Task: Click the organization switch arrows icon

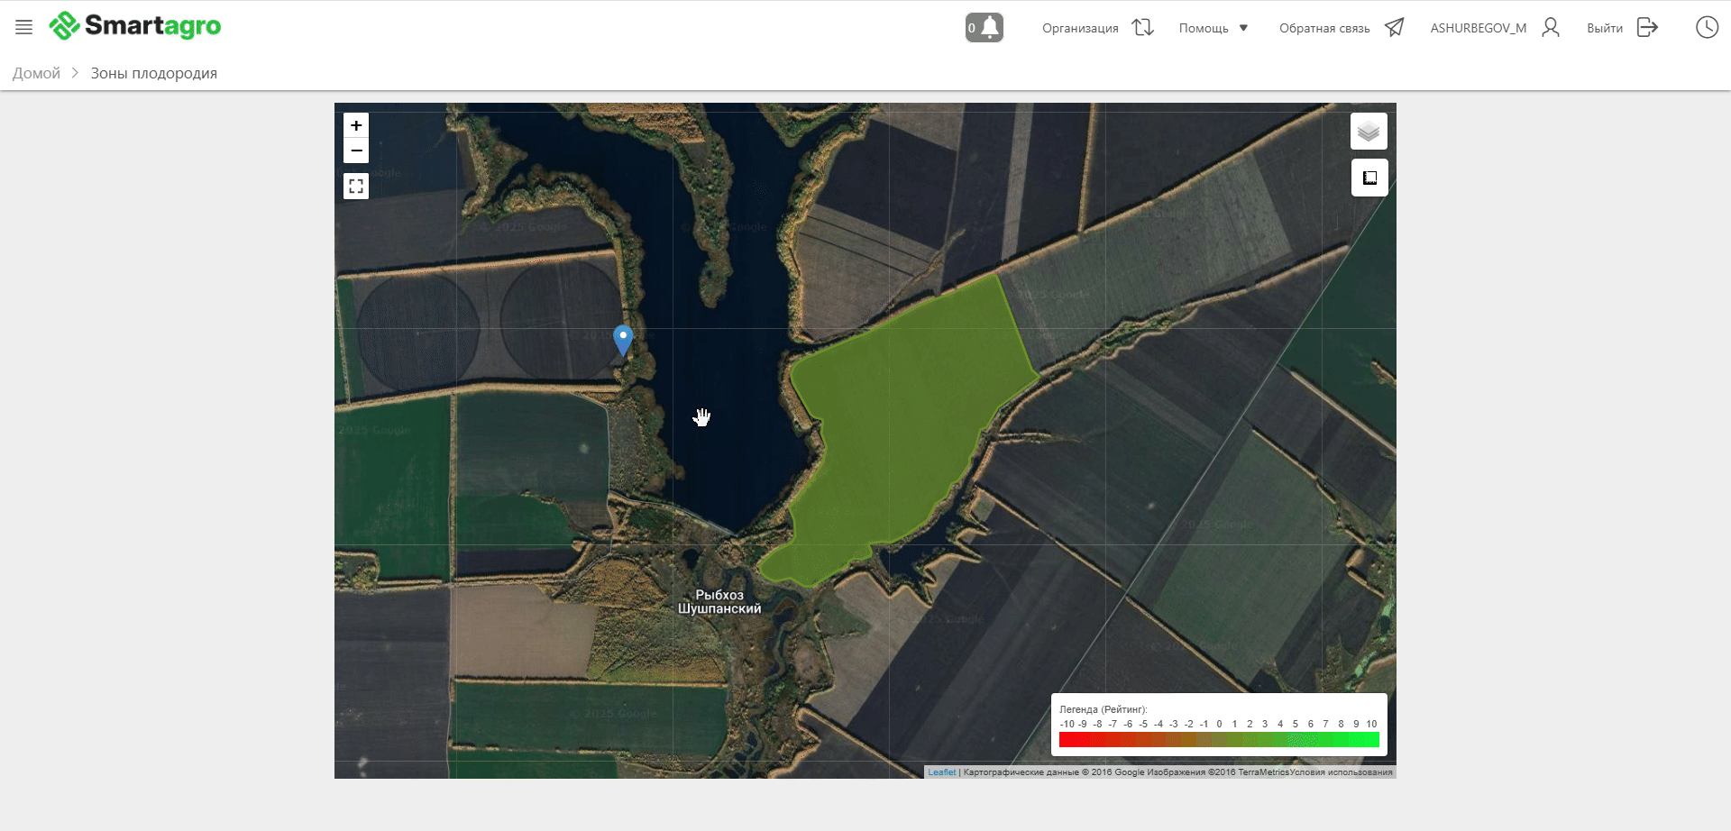Action: point(1143,27)
